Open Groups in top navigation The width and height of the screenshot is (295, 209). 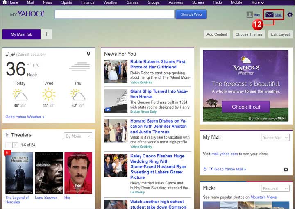154,2
